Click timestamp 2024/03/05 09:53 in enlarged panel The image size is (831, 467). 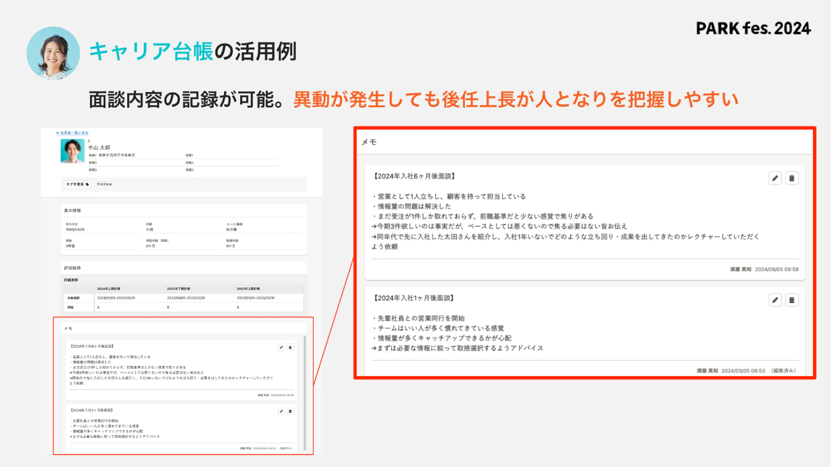[x=743, y=371]
